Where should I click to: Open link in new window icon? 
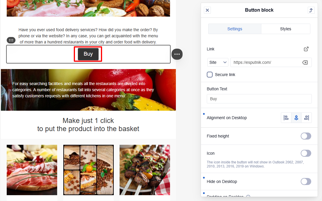pyautogui.click(x=306, y=49)
